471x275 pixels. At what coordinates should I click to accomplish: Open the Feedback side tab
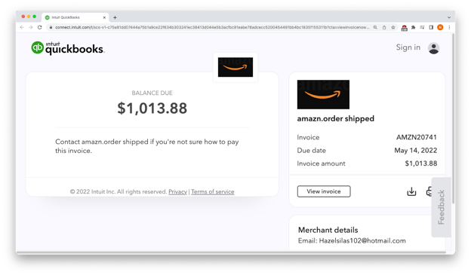click(x=441, y=207)
